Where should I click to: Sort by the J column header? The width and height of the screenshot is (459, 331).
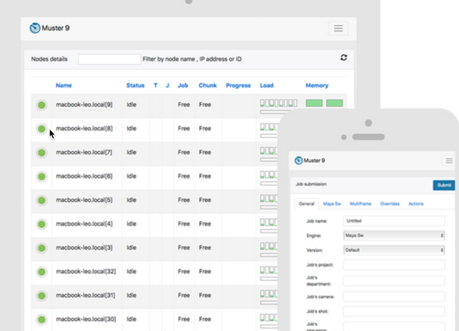pyautogui.click(x=168, y=86)
